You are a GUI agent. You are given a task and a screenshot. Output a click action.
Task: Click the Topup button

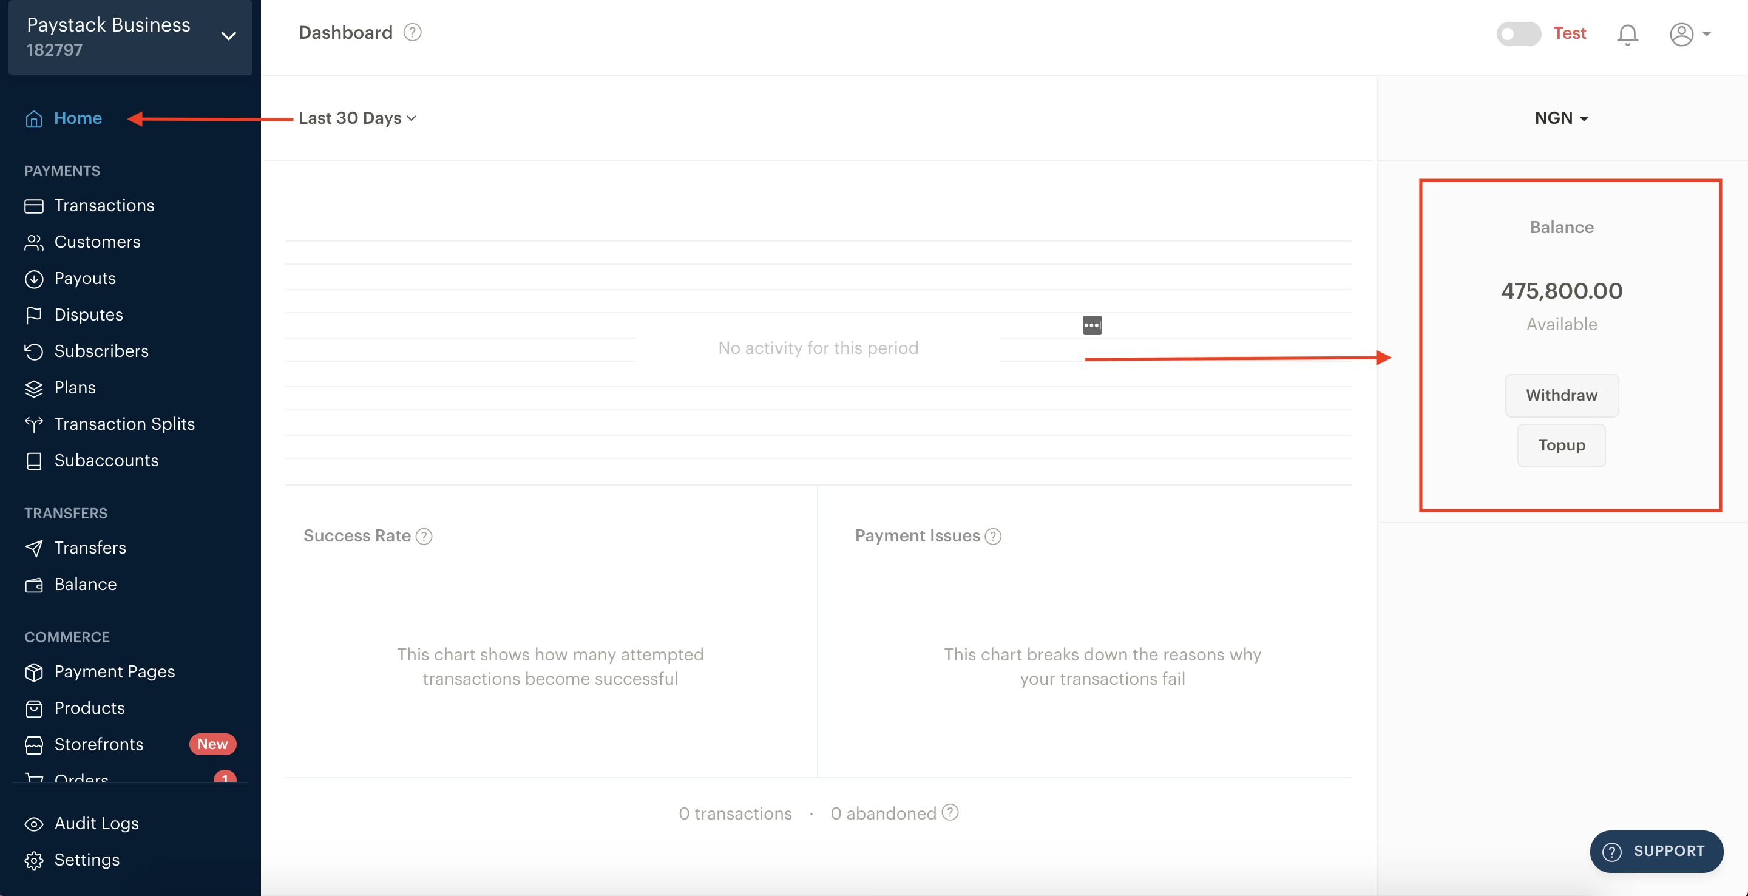[x=1562, y=444]
